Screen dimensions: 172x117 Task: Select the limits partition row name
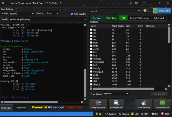click(96, 46)
